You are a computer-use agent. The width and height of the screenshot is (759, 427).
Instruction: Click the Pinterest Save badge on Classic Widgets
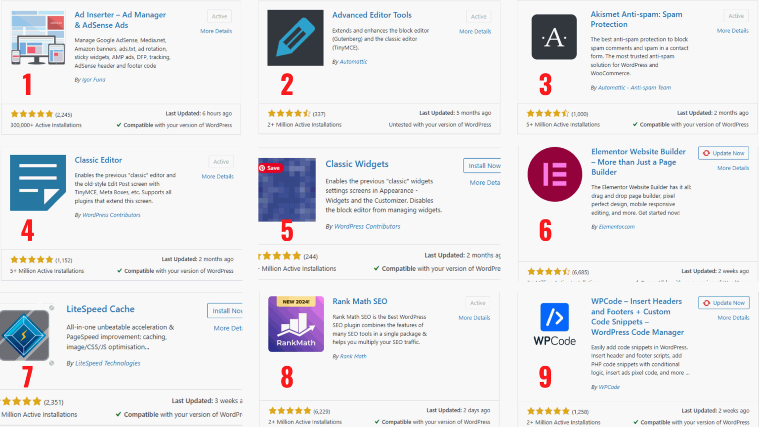pos(271,168)
